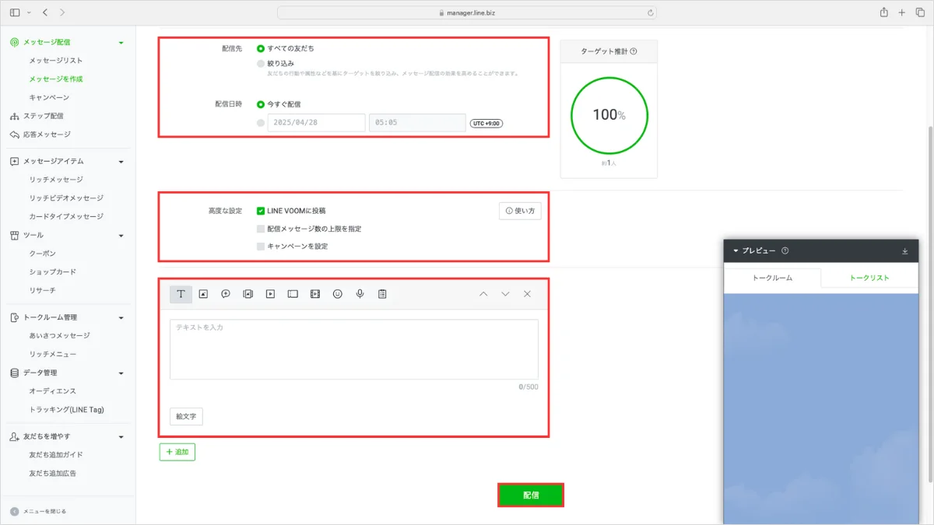Select すべての友だち radio button
Viewport: 934px width, 525px height.
[261, 48]
